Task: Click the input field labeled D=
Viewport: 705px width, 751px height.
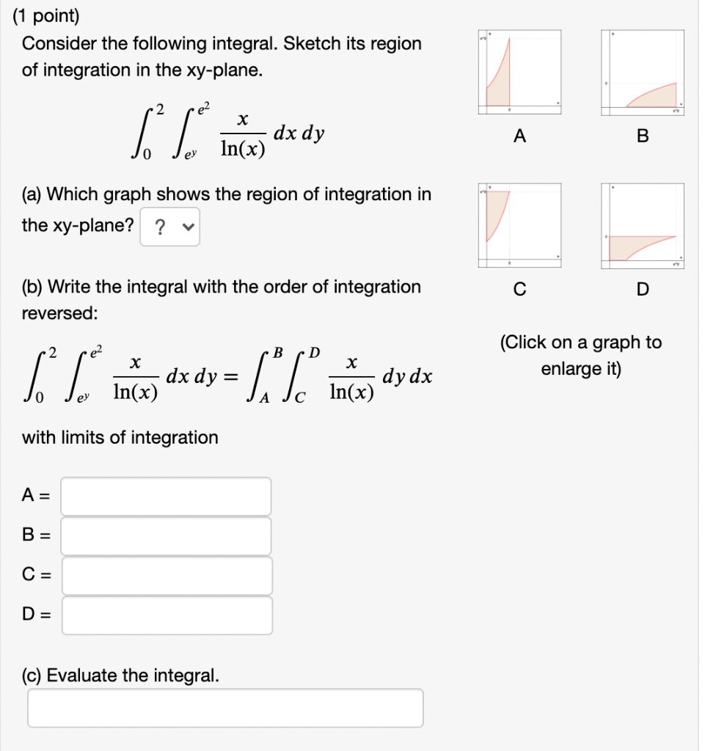Action: click(166, 615)
